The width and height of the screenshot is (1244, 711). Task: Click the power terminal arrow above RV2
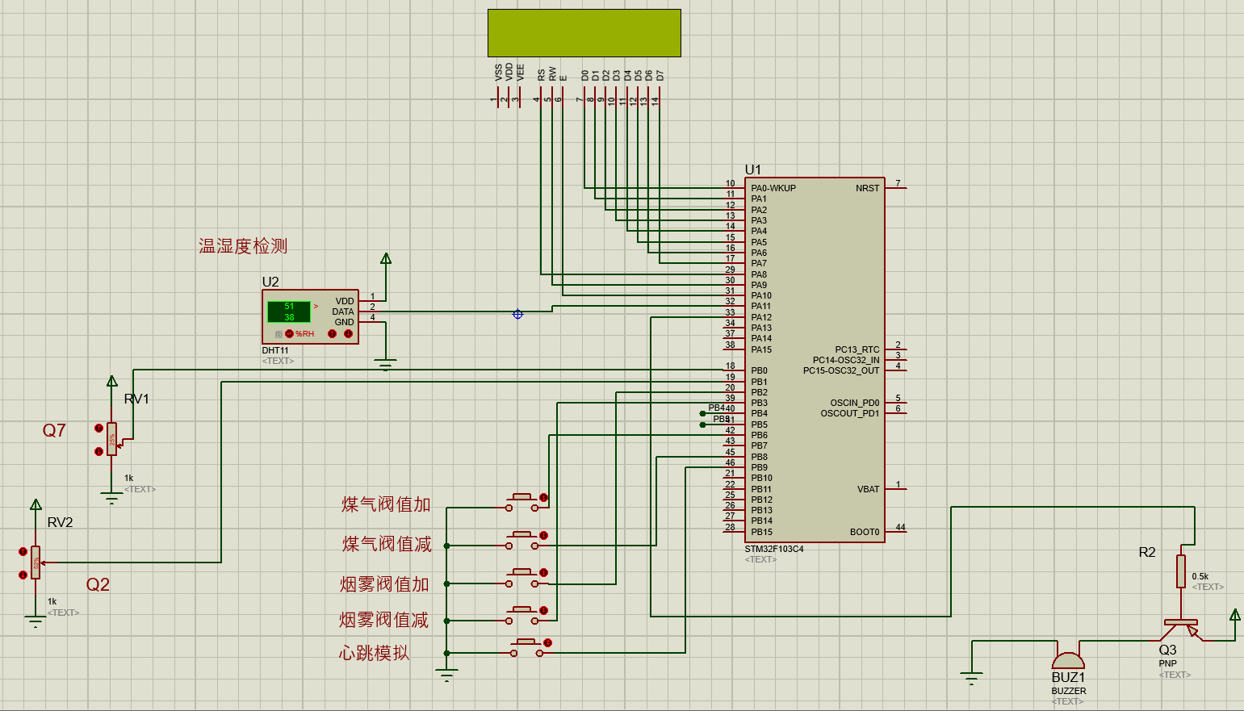(36, 504)
